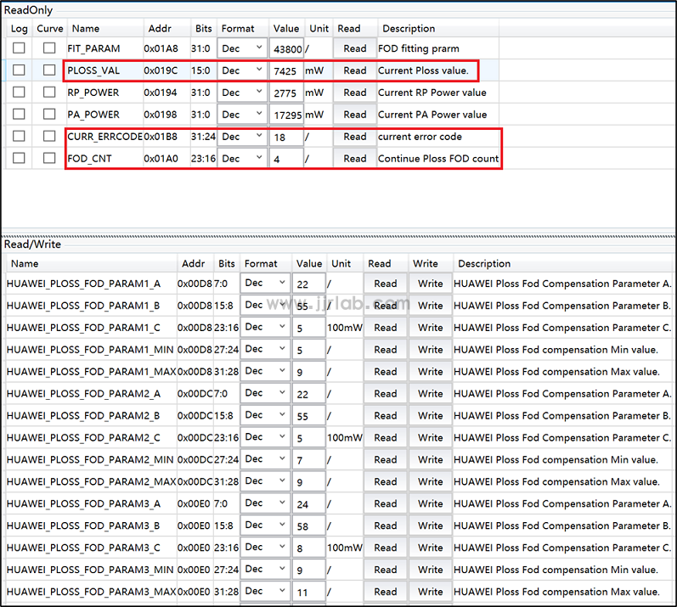Read HUAWEI_PLOSS_FOD_PARAM1_C value
The height and width of the screenshot is (607, 677).
click(385, 328)
